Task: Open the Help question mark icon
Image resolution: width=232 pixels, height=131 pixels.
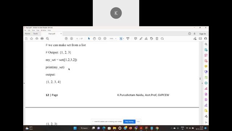Action: 190,33
